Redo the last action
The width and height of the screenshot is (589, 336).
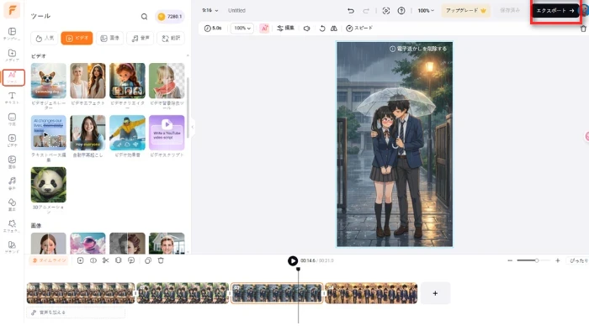pos(366,10)
